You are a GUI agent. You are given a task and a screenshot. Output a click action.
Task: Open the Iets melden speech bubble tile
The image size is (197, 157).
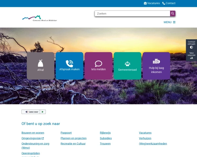coord(98,66)
